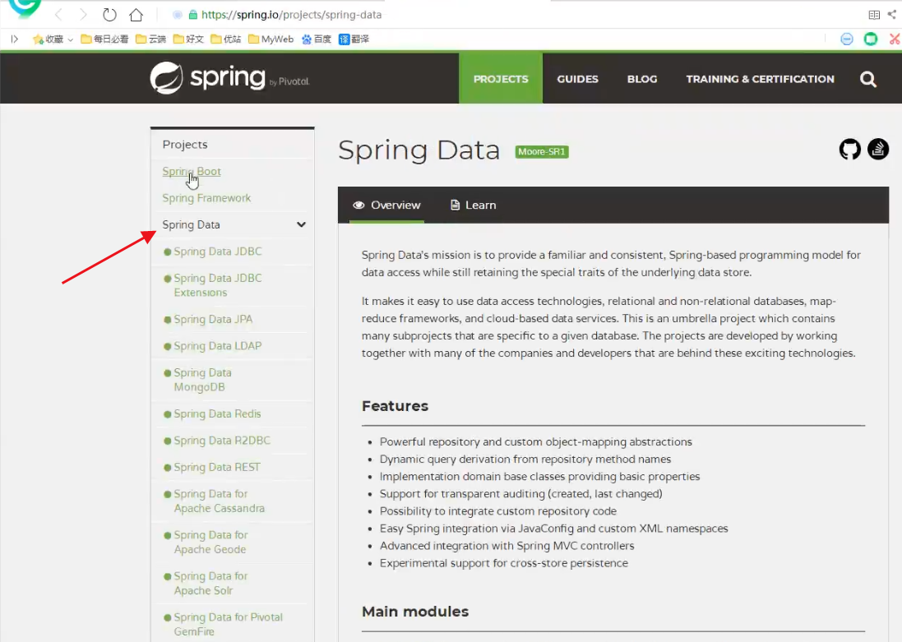Click the Projects sidebar heading

point(185,145)
